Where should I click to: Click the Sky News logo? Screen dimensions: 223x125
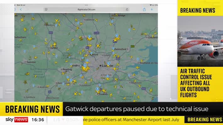(x=17, y=120)
